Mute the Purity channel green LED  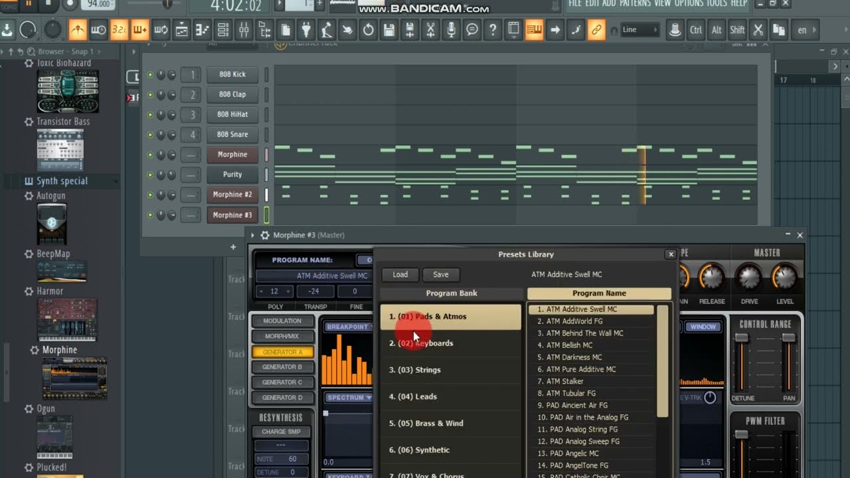coord(150,175)
